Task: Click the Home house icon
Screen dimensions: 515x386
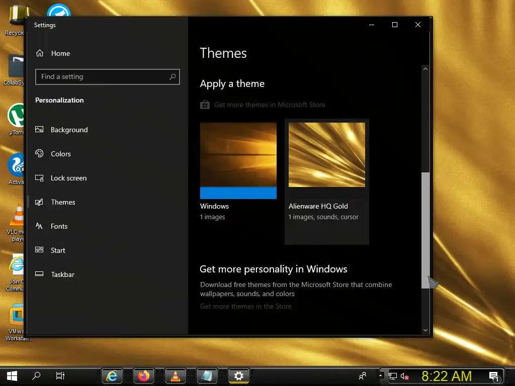Action: click(40, 53)
